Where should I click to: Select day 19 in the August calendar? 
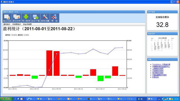click(x=169, y=47)
